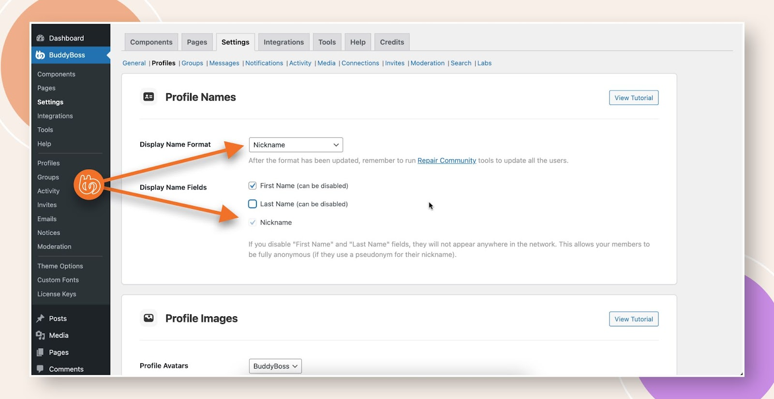Open the Search settings sub-link
The width and height of the screenshot is (774, 399).
[x=461, y=63]
